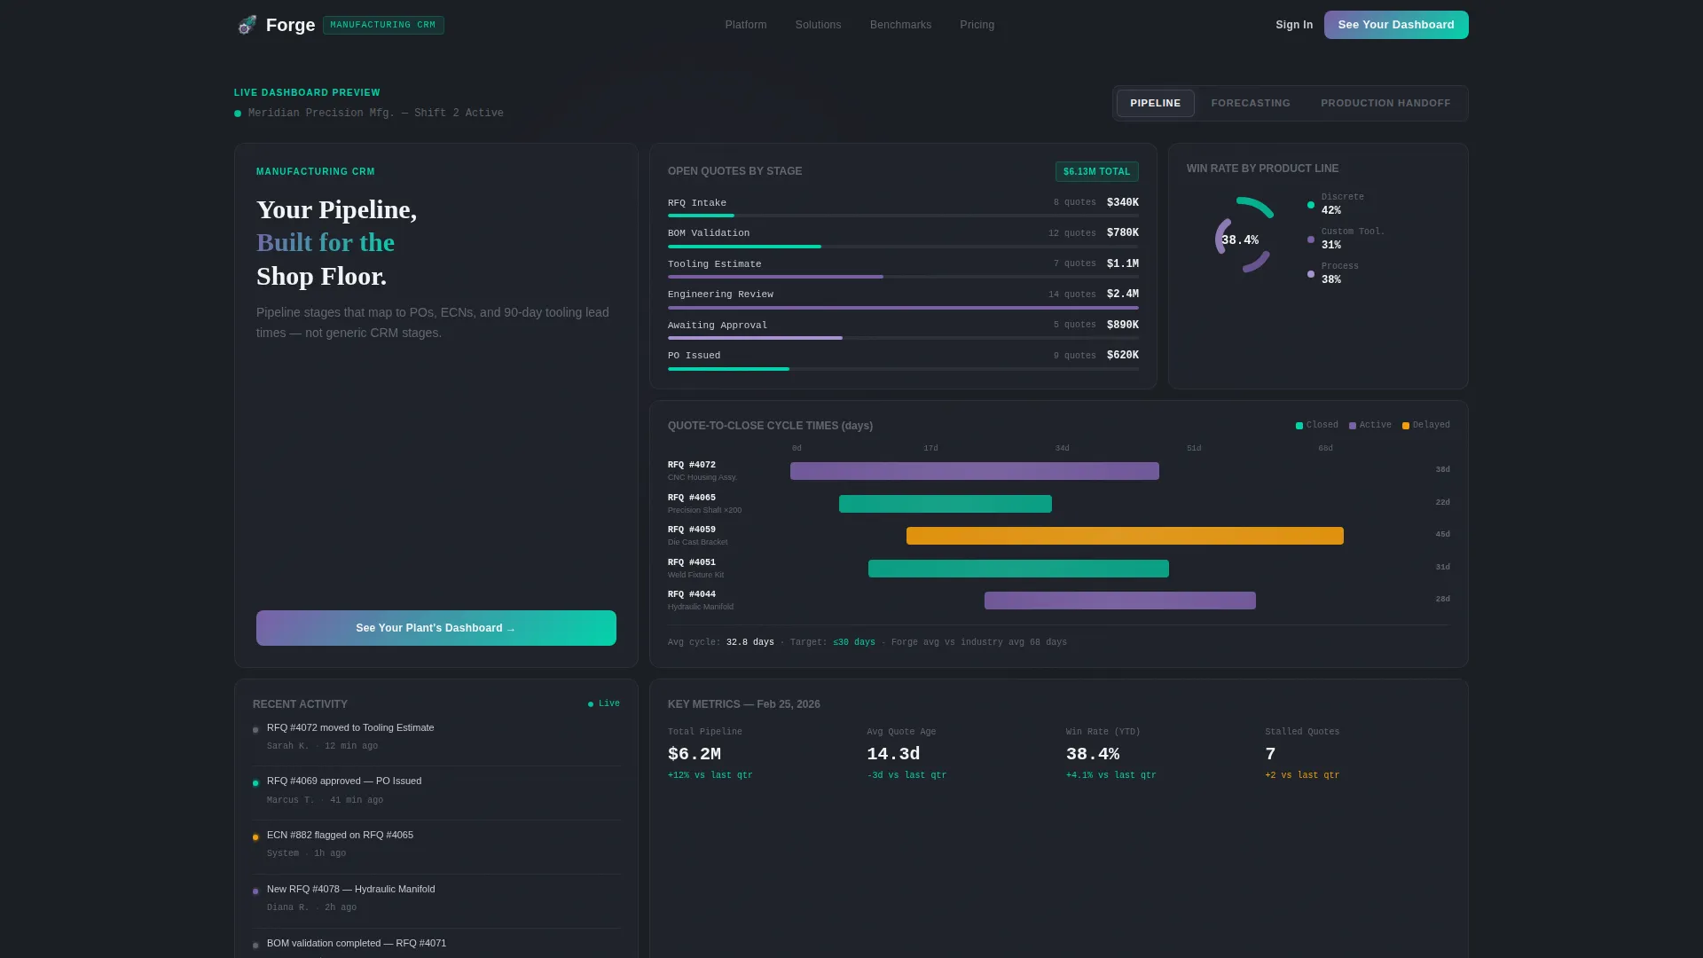Viewport: 1703px width, 958px height.
Task: Click the ≤30 days target value
Action: [x=854, y=642]
